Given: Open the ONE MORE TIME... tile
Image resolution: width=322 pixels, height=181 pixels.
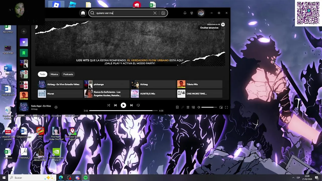Looking at the screenshot, I should 200,94.
